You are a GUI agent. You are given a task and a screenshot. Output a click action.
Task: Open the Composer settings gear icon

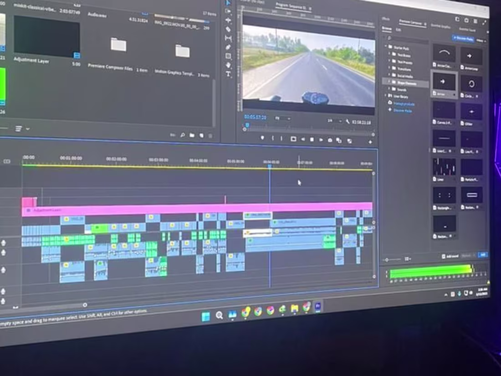466,20
